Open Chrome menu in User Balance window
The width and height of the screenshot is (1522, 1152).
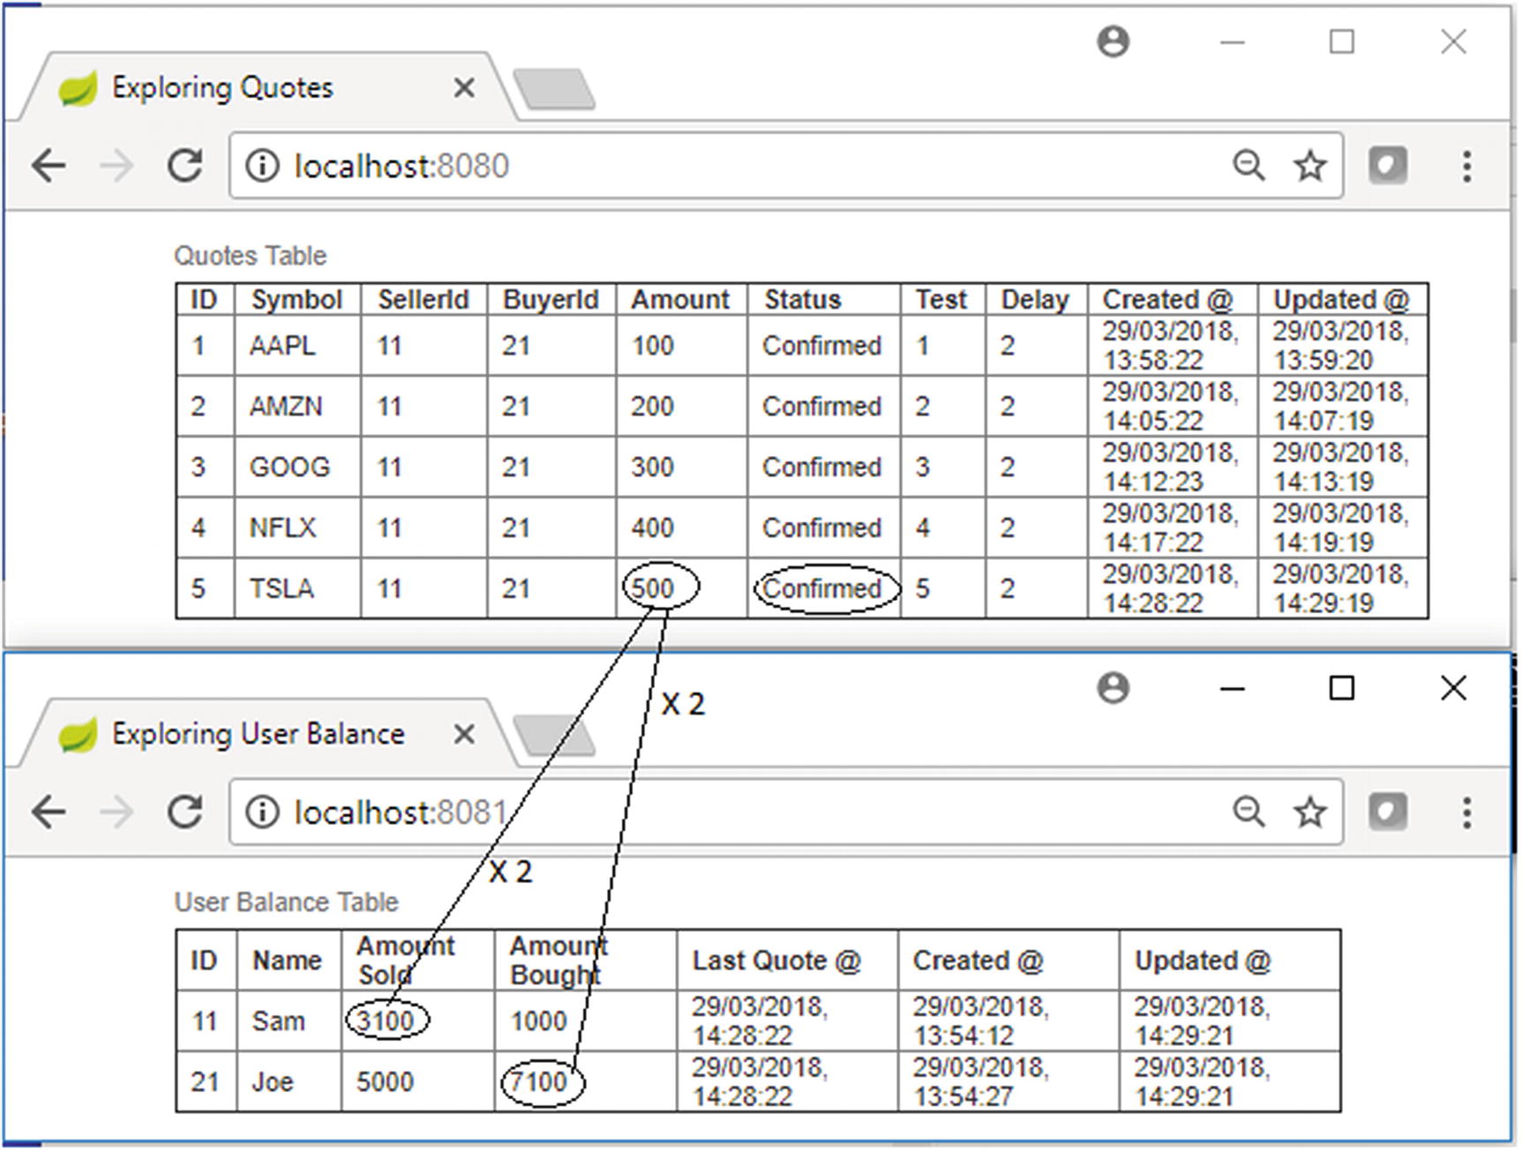coord(1466,812)
